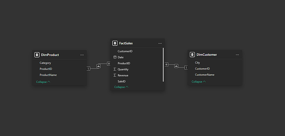Open DimCustomer more options menu
The width and height of the screenshot is (285, 136).
click(x=237, y=55)
